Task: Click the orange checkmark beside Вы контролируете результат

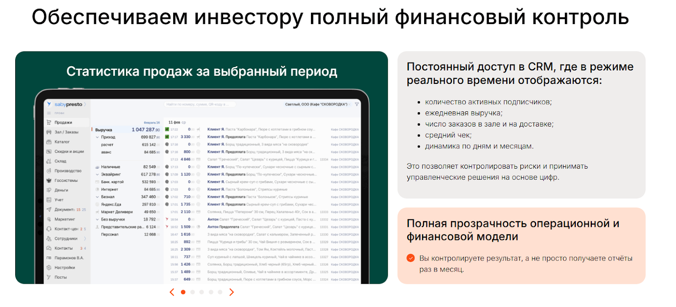Action: pyautogui.click(x=411, y=258)
